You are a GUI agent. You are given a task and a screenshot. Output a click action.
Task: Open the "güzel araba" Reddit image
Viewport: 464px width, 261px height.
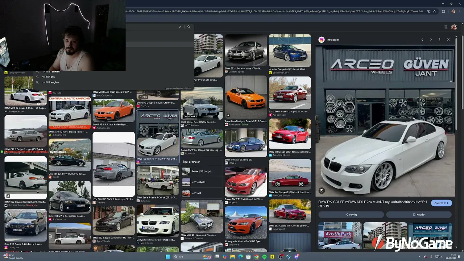70,155
